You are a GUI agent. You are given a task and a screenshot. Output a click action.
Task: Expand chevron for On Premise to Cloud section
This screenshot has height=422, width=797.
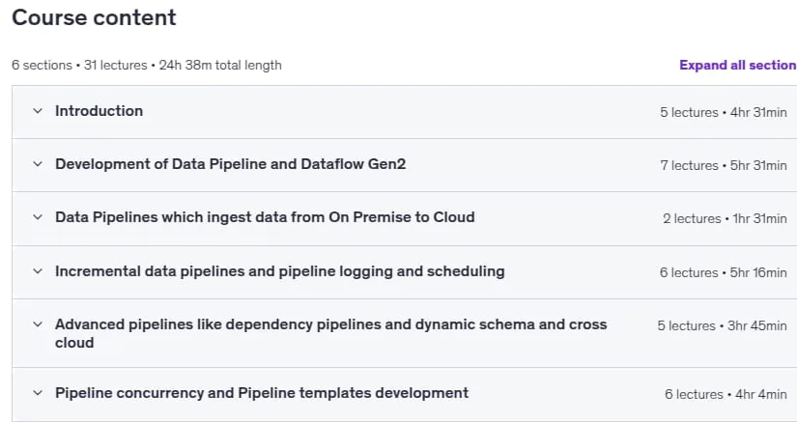pos(38,217)
